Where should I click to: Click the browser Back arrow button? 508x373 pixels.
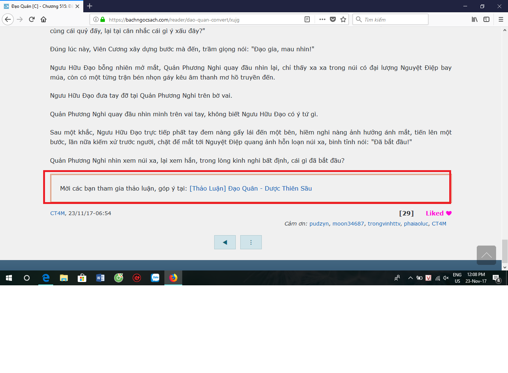click(x=8, y=19)
